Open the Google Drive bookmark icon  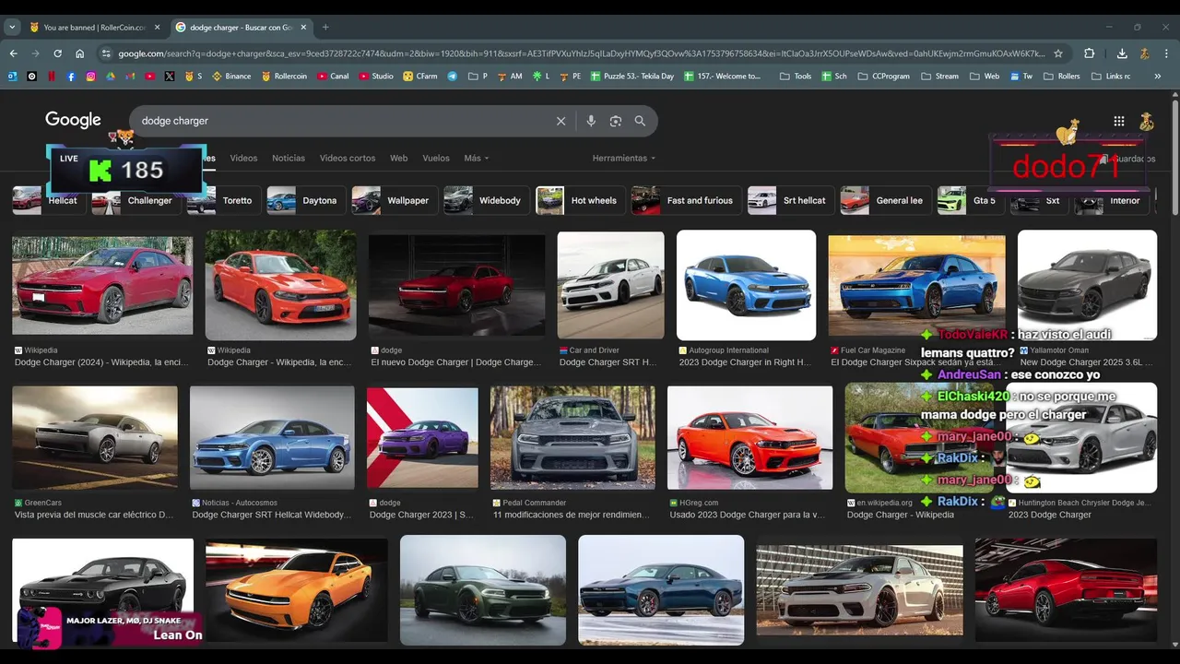click(x=111, y=77)
